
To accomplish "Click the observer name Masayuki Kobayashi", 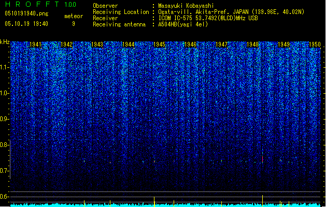I will pyautogui.click(x=186, y=6).
